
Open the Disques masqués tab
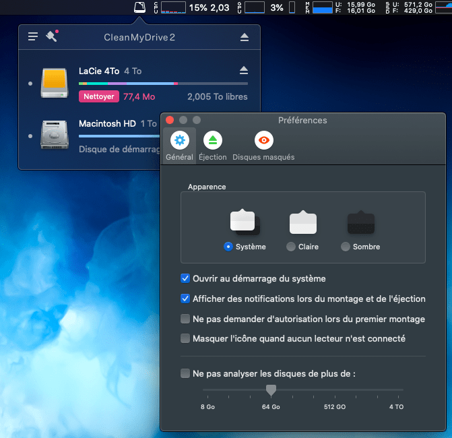(263, 146)
